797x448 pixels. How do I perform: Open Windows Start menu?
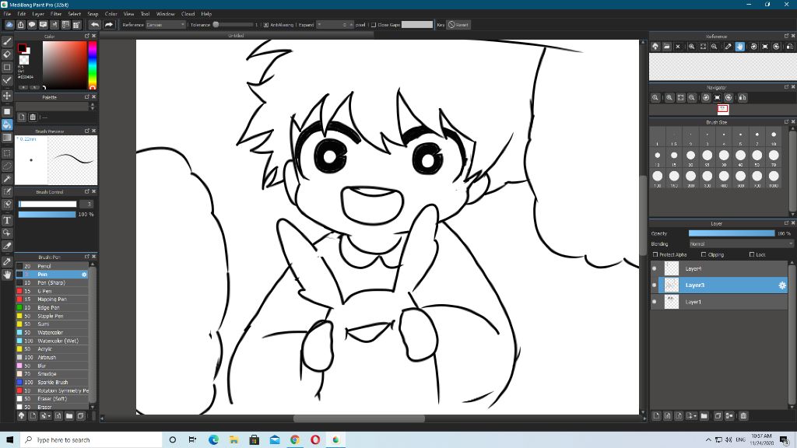pos(9,439)
